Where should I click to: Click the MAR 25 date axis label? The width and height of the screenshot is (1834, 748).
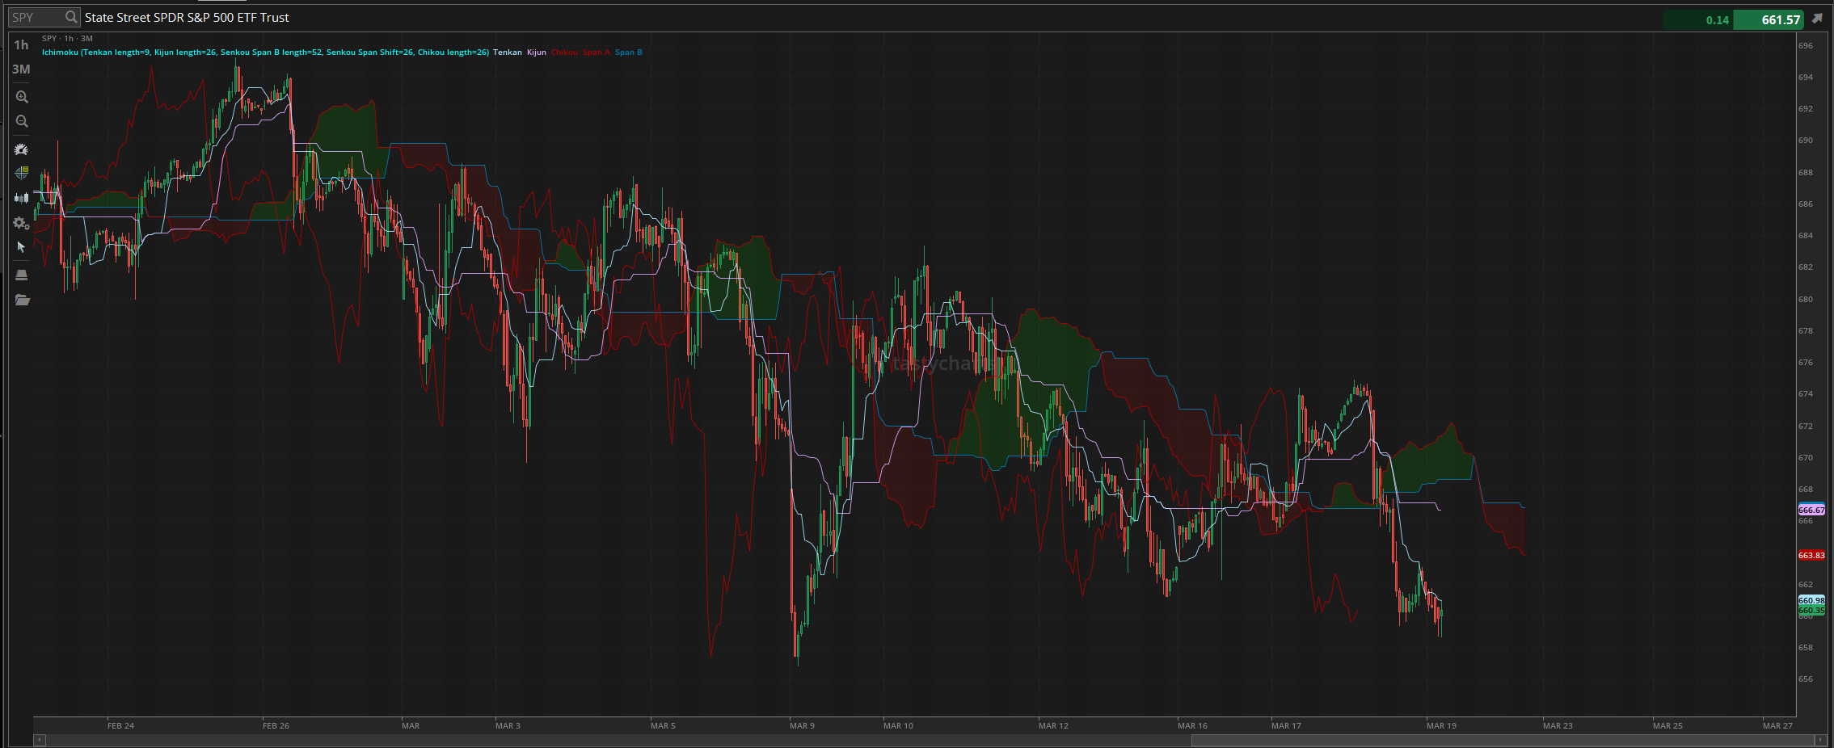click(1667, 726)
